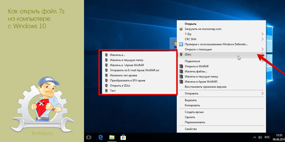
Task: Click icon beside Извлечь в .\Архив WinRAR
Action: [106, 65]
